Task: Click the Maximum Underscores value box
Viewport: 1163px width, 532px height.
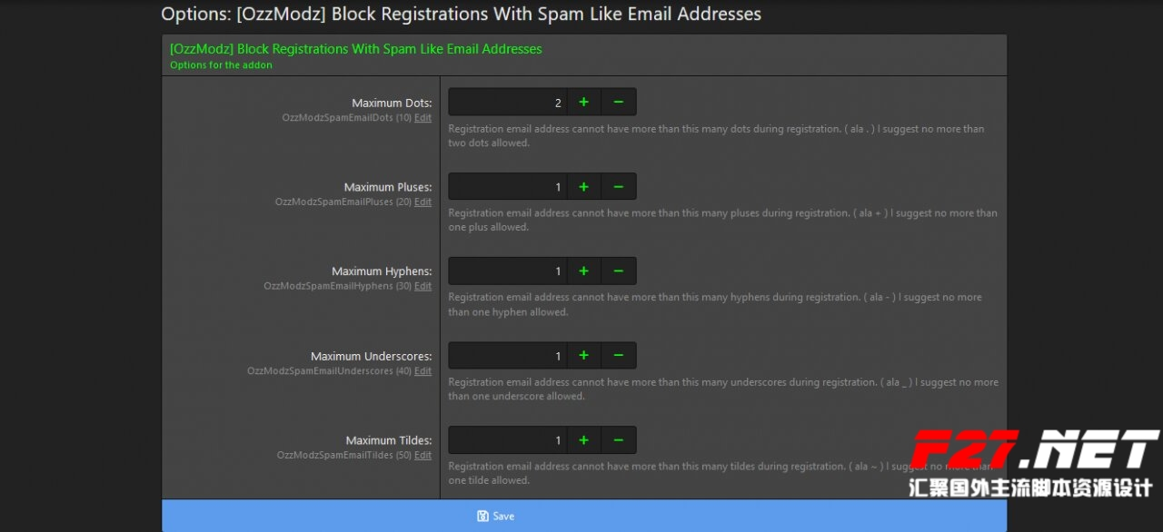Action: pyautogui.click(x=508, y=356)
